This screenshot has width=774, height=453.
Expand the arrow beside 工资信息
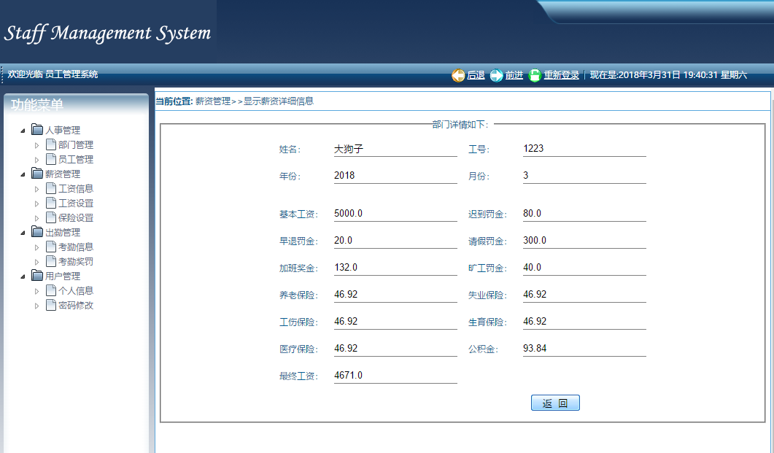point(36,189)
